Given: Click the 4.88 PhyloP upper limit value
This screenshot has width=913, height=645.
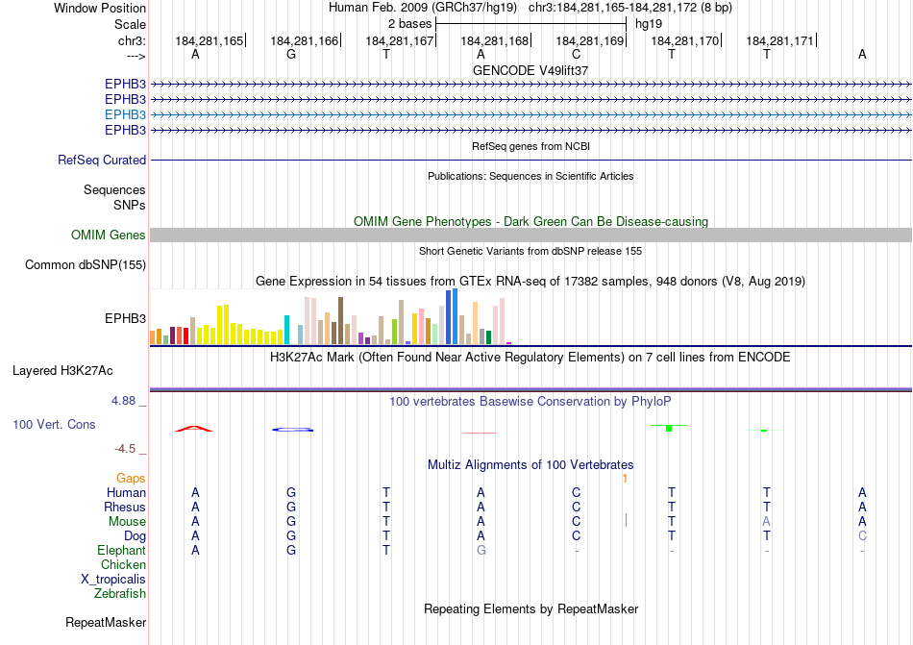Looking at the screenshot, I should [123, 401].
